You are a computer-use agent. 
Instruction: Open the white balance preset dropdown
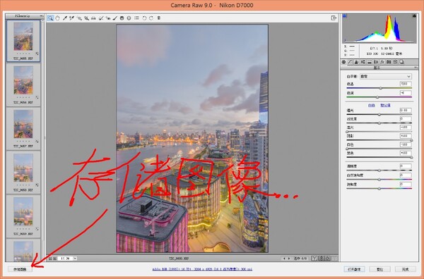[386, 77]
